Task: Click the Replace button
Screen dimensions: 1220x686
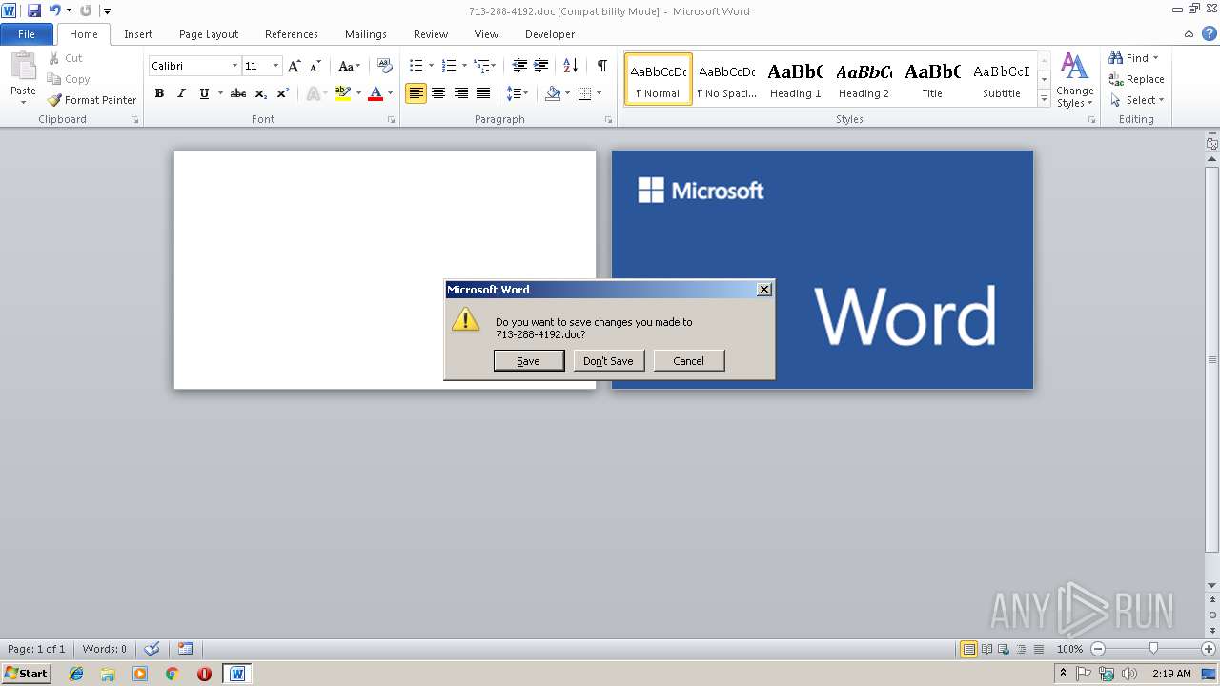Action: click(1136, 79)
